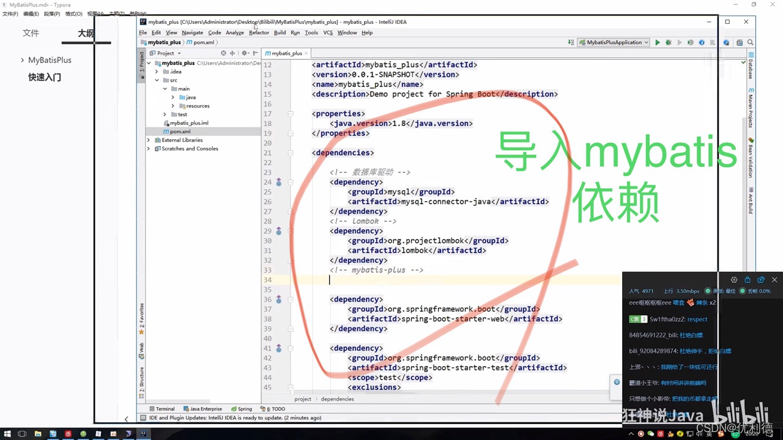Toggle the Structure tool window stripe

click(x=141, y=383)
